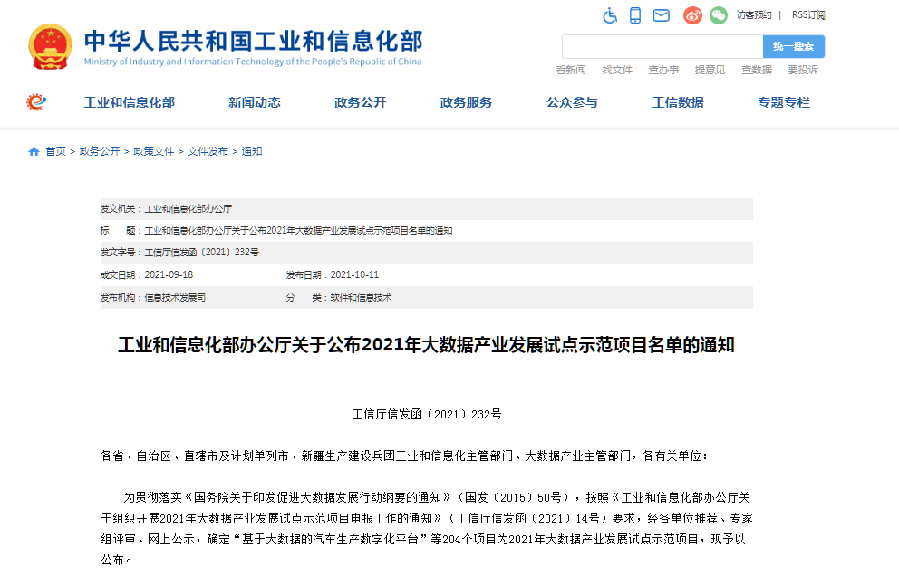The image size is (899, 576).
Task: Click the national emblem logo
Action: click(50, 47)
